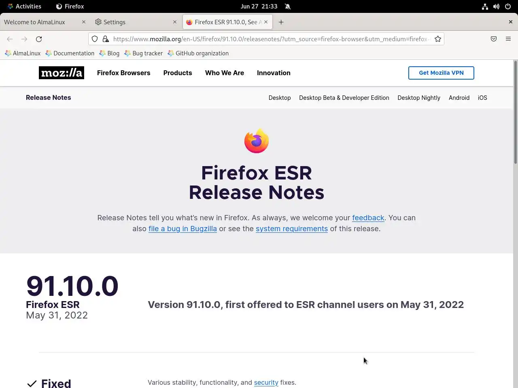Click the Get Mozilla VPN button
Screen dimensions: 518x388
point(441,73)
